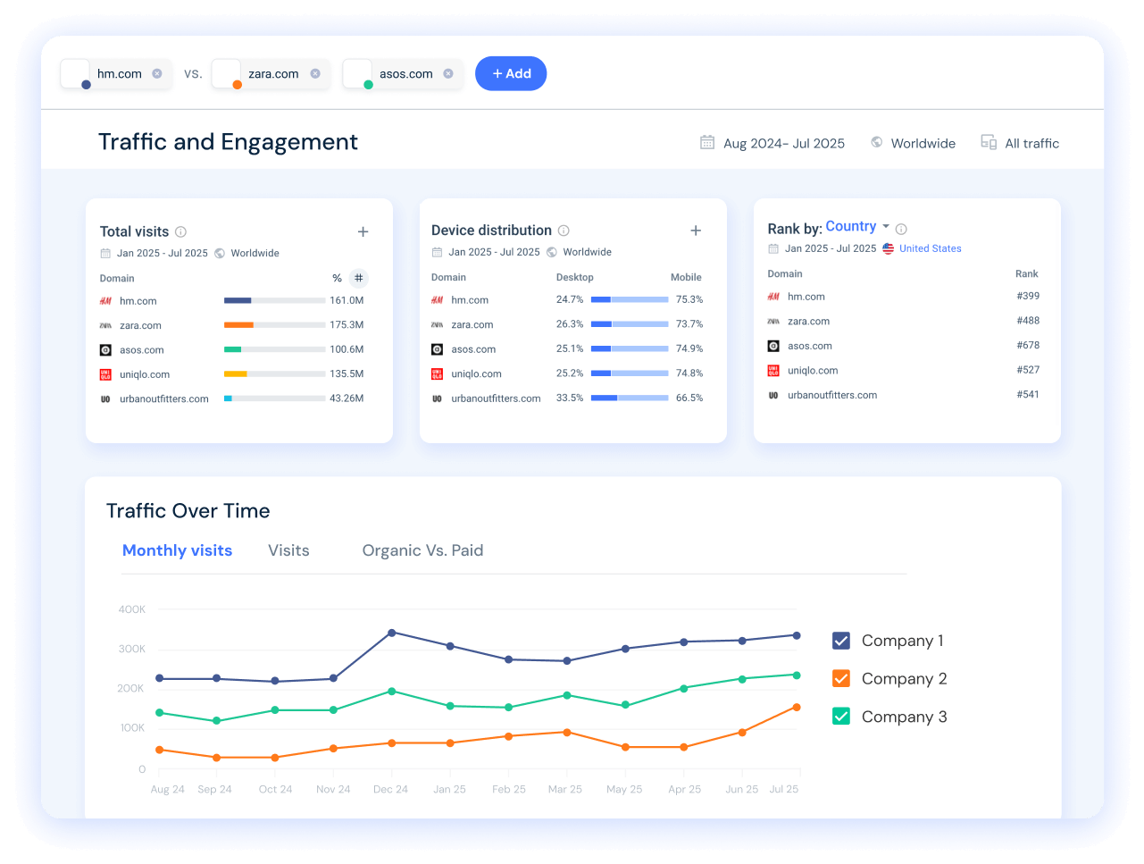
Task: Uncheck the Company 1 checkbox
Action: tap(841, 641)
